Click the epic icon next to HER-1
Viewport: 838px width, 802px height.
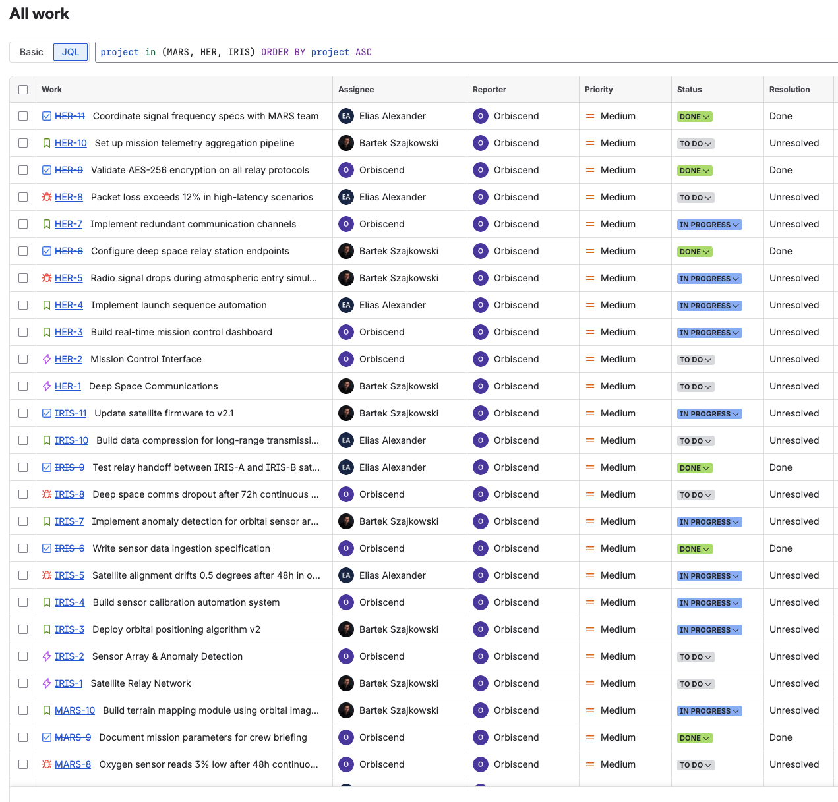47,386
